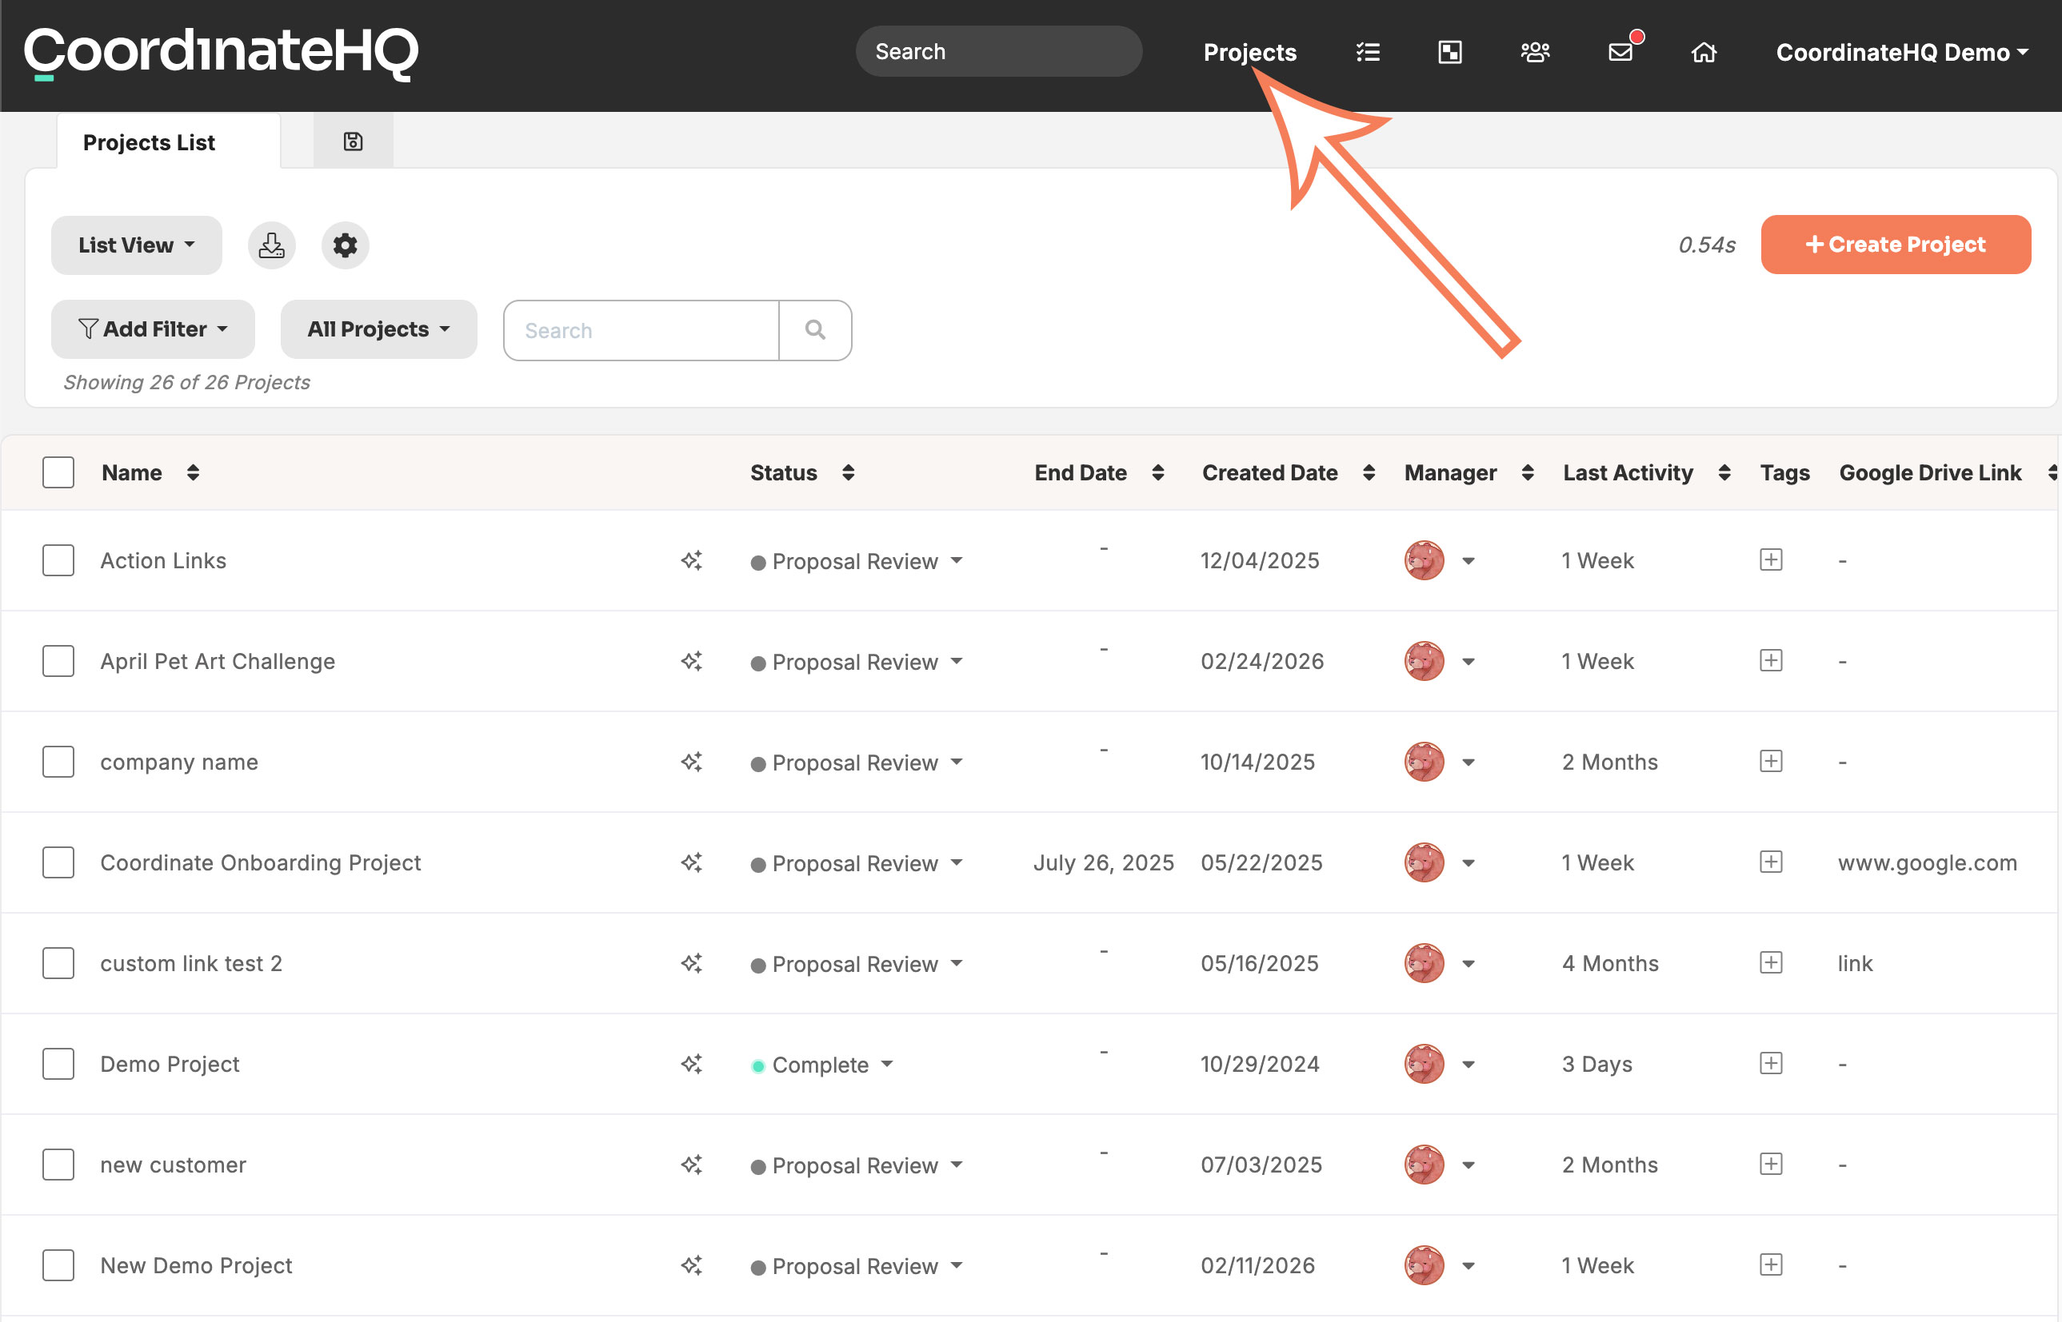Tick the new customer row checkbox
Viewport: 2062px width, 1322px height.
pyautogui.click(x=58, y=1165)
